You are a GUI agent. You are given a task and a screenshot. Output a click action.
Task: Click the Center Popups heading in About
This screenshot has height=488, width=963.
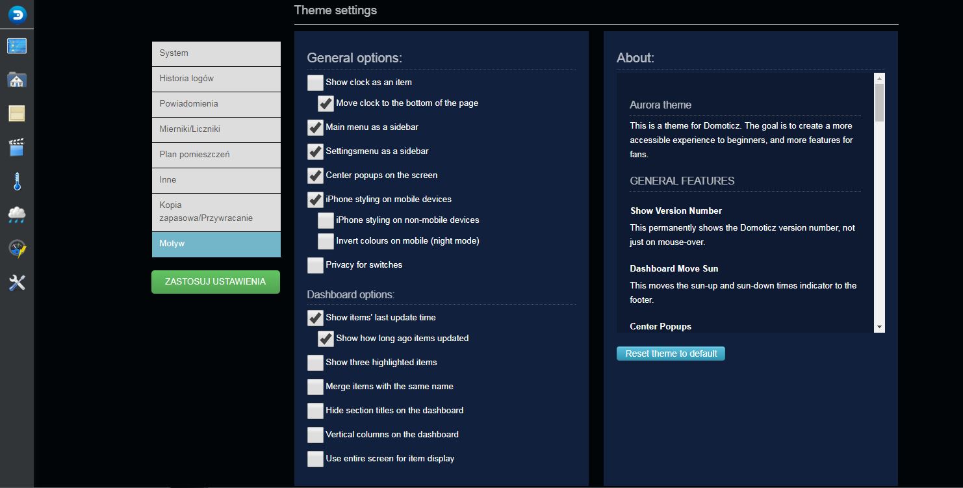660,326
